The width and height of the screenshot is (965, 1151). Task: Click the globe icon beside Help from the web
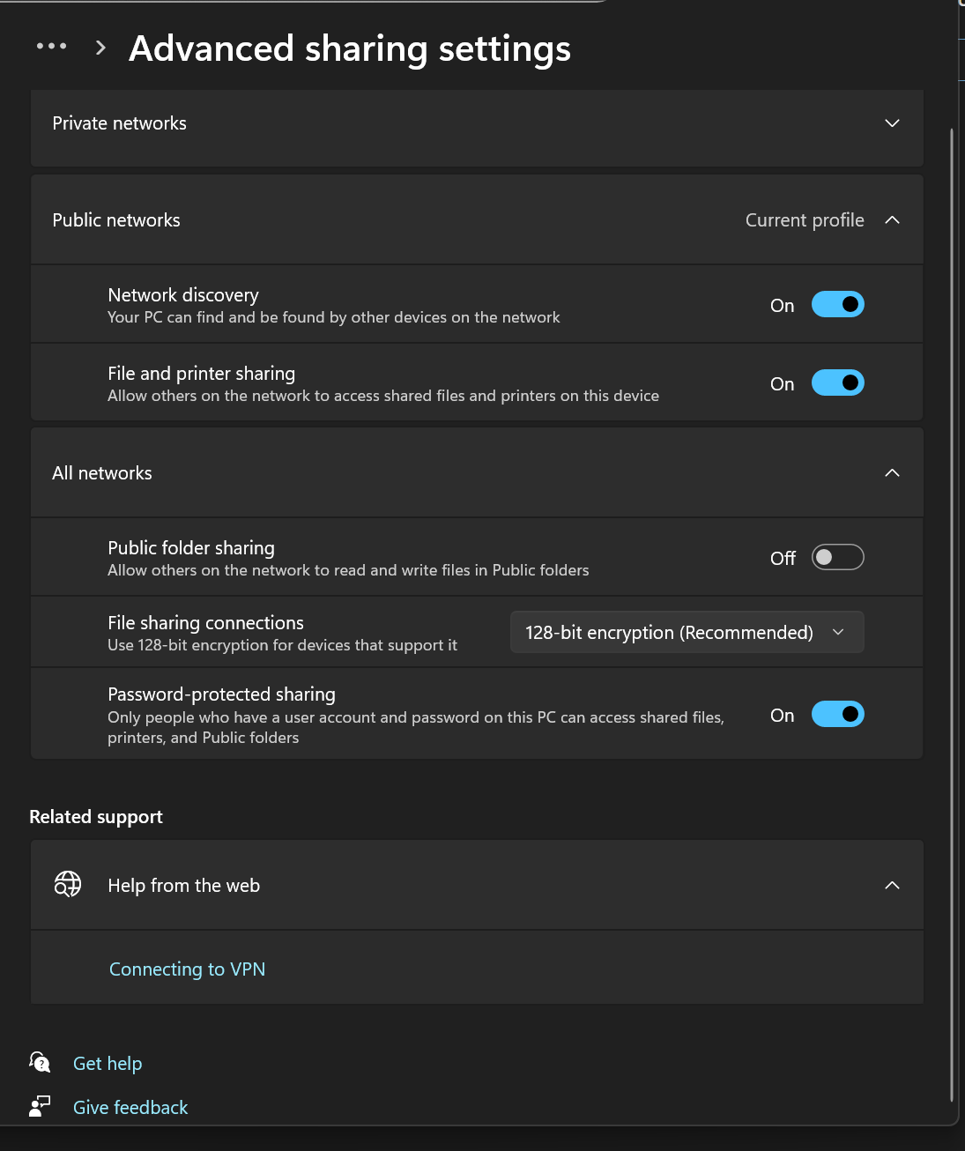pos(68,884)
